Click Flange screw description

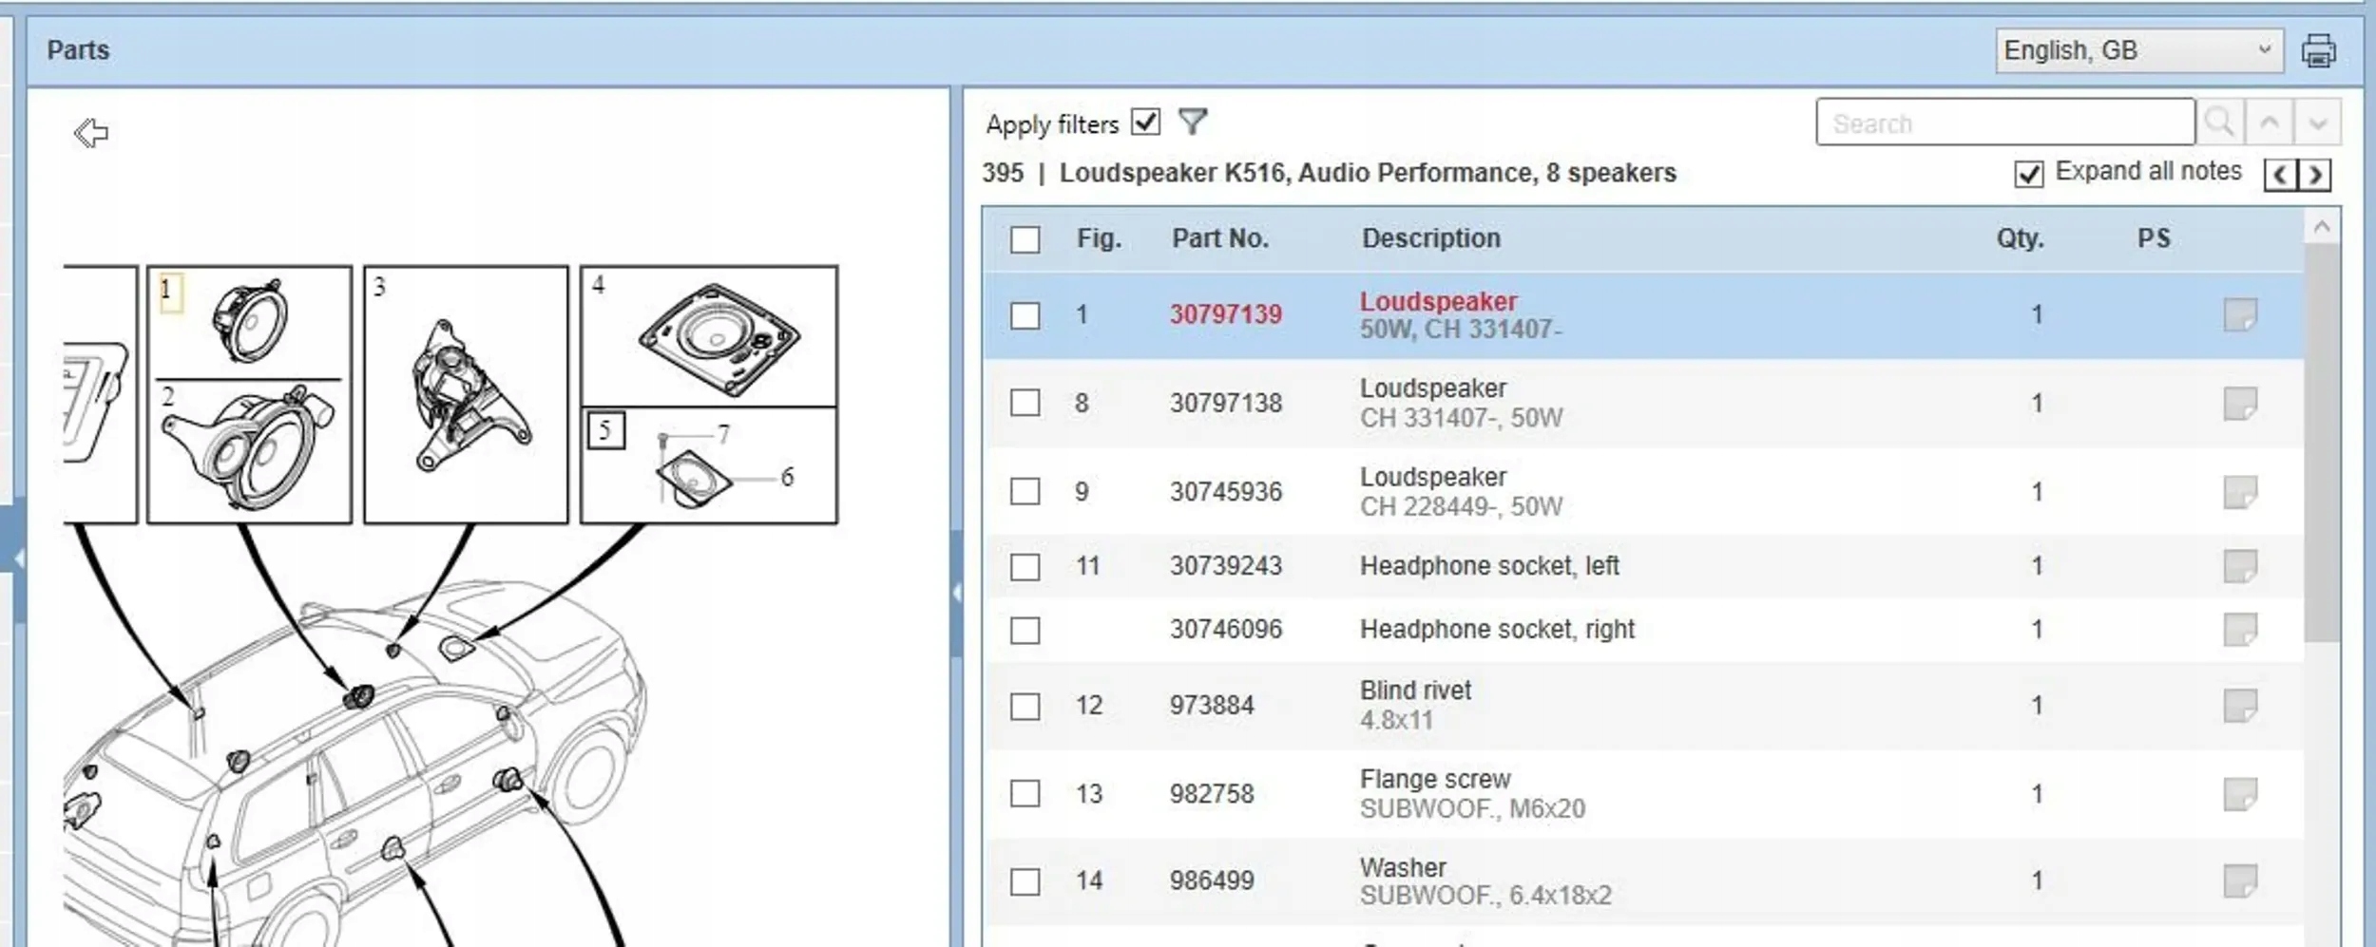[x=1435, y=779]
